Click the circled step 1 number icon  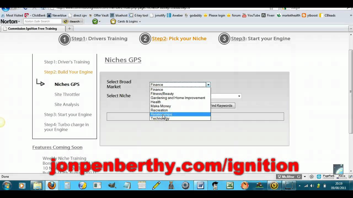[65, 39]
